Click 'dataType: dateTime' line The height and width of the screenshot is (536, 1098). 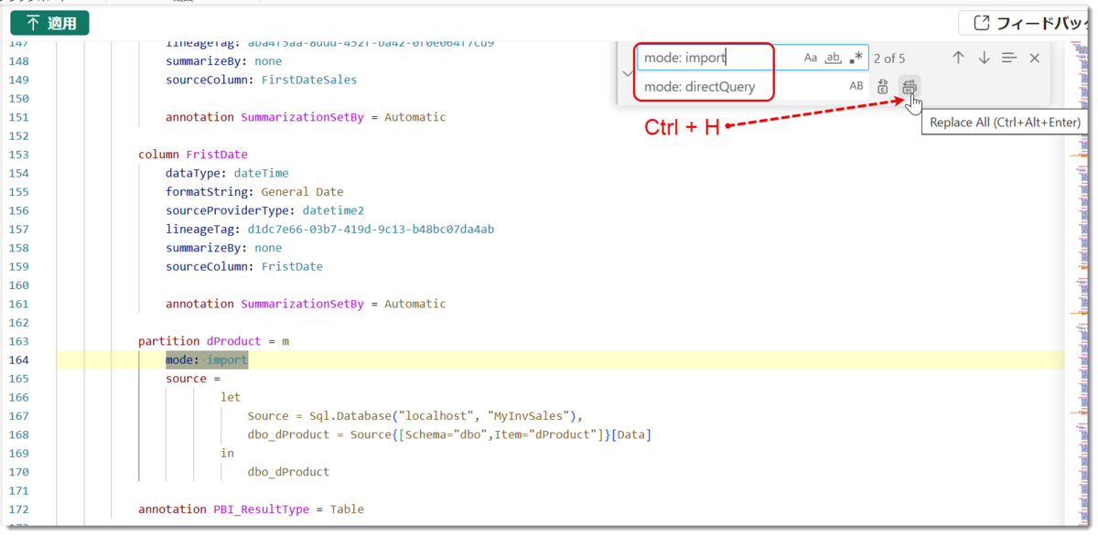227,173
